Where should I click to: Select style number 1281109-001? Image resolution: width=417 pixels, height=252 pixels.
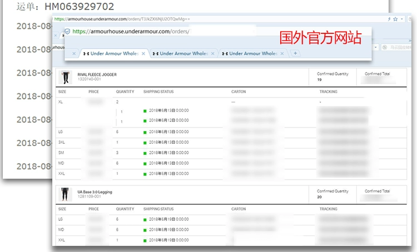89,196
